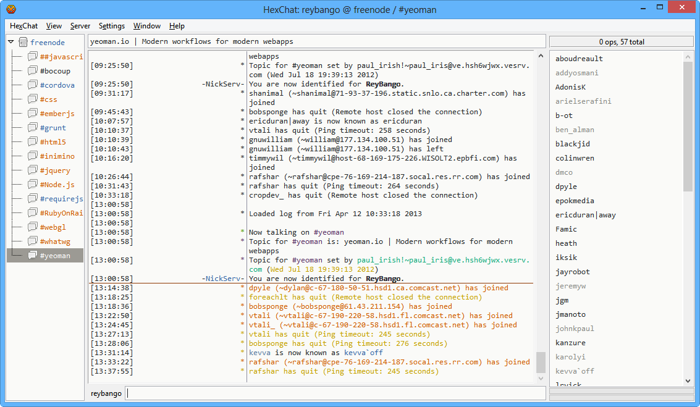Select user arielserafini in user list
This screenshot has width=700, height=407.
click(x=583, y=101)
